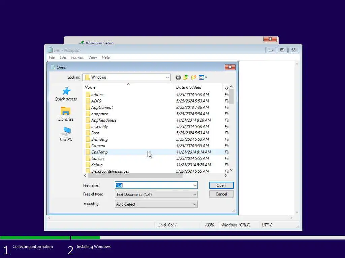Click the file list scroll right arrow
345x258 pixels.
225,175
